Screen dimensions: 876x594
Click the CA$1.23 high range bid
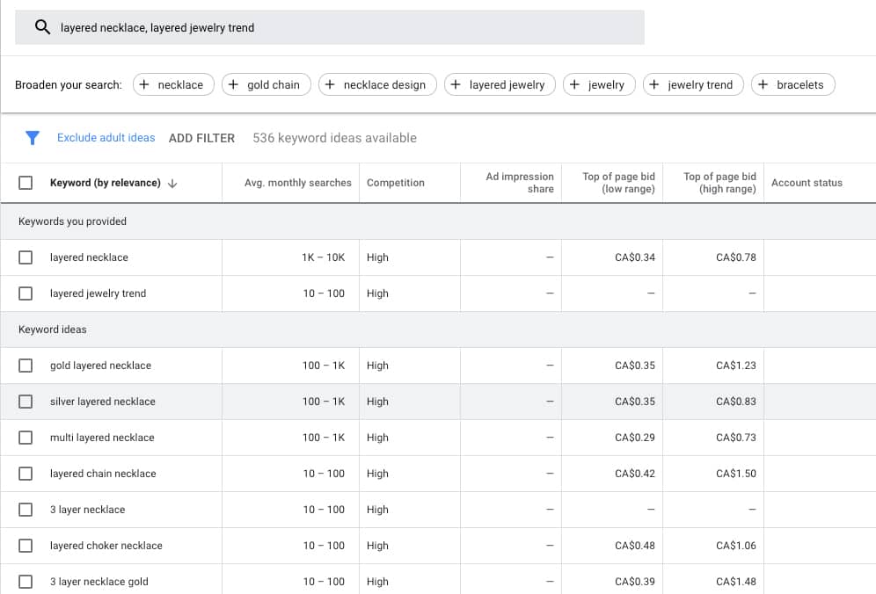point(736,366)
